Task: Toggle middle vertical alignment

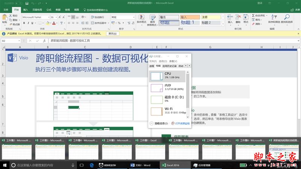Action: [x=73, y=17]
